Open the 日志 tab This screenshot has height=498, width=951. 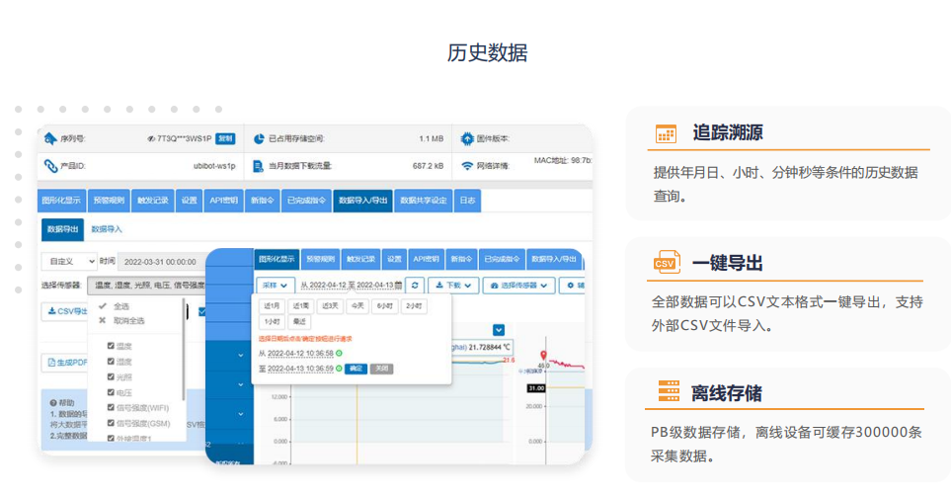(468, 201)
